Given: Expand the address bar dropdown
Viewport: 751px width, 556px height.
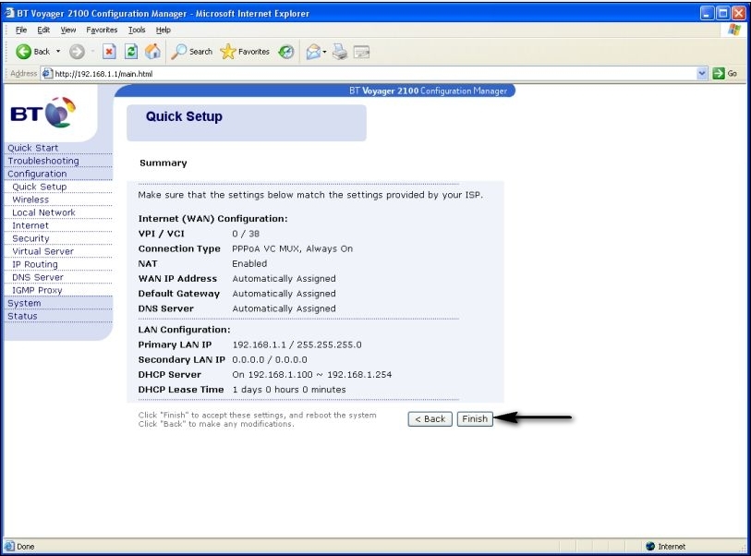Looking at the screenshot, I should 702,73.
